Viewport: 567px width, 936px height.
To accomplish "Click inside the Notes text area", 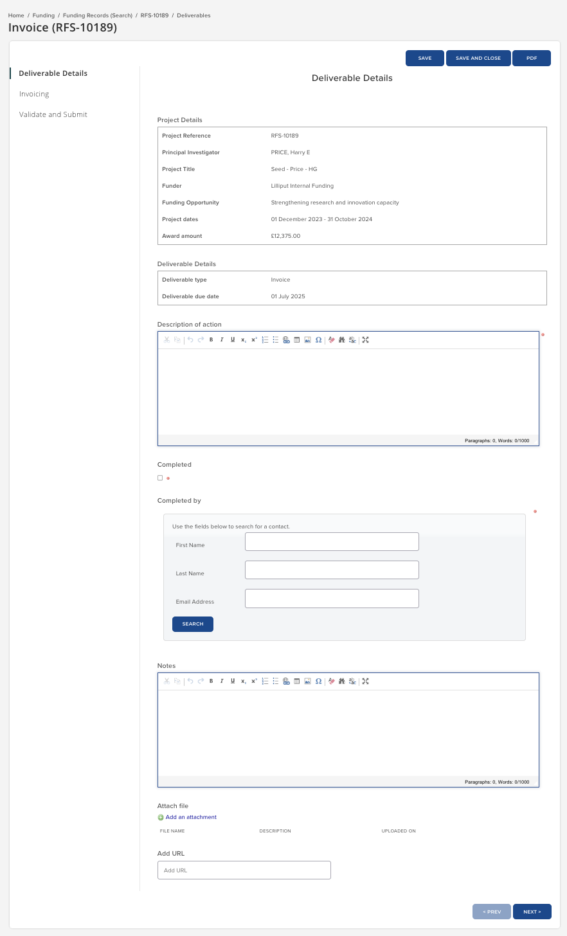I will (348, 733).
